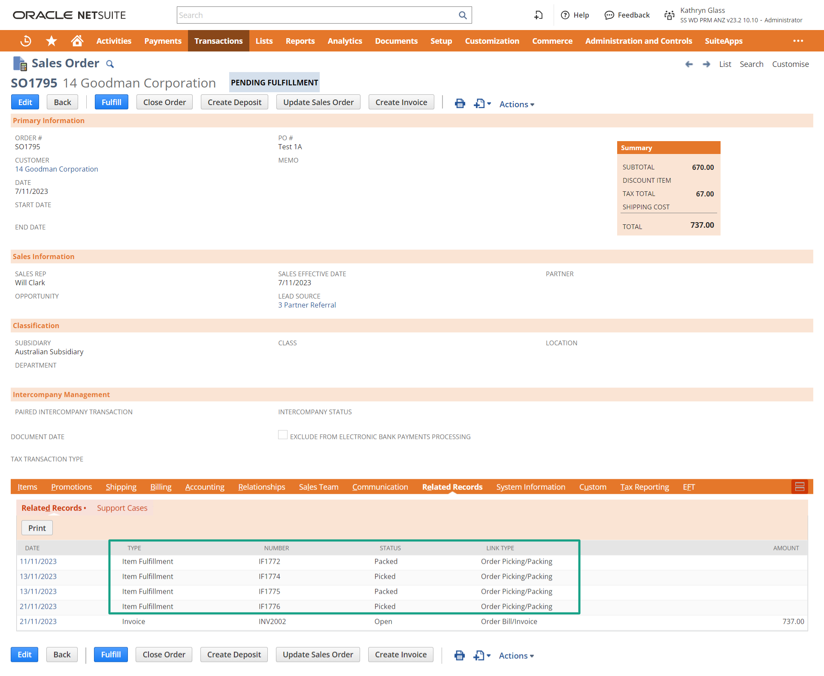
Task: Click the Sales Order document icon
Action: coord(20,63)
